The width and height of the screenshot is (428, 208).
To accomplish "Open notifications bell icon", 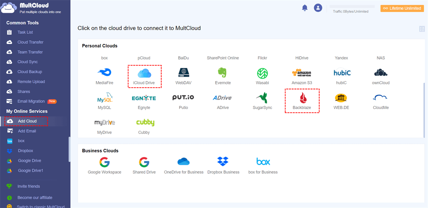I will click(x=305, y=8).
